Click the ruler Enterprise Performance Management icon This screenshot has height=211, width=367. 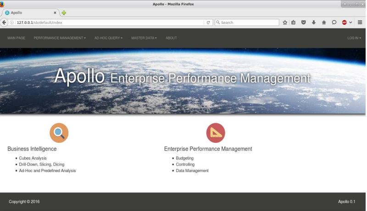click(x=216, y=133)
